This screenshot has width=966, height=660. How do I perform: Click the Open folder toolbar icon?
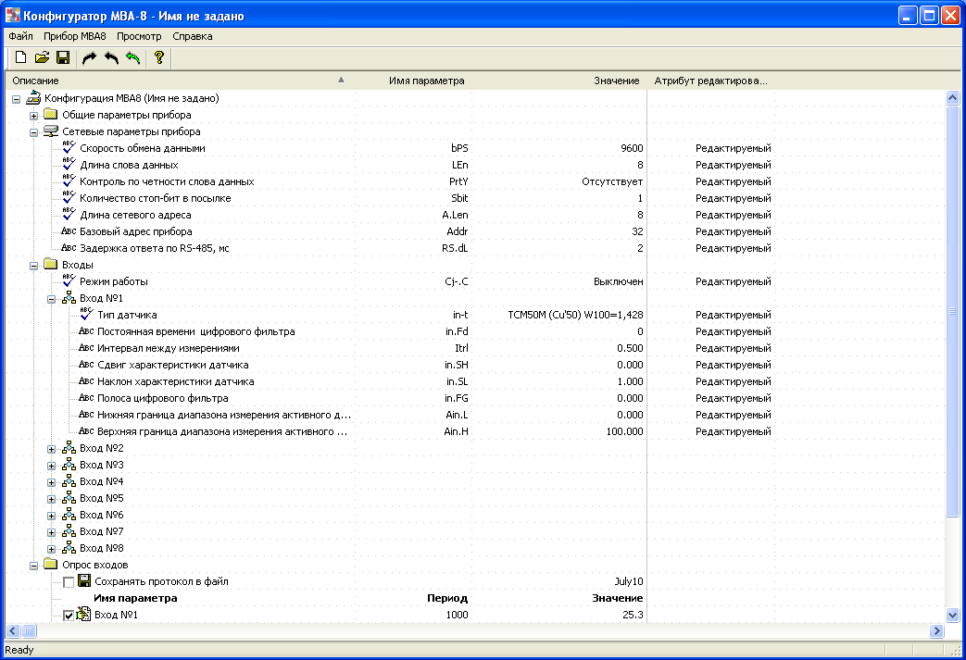tap(42, 57)
